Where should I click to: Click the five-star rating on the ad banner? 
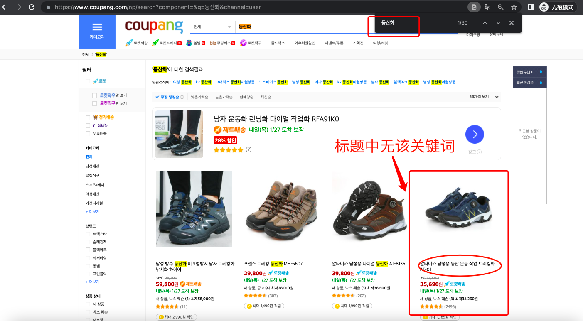pyautogui.click(x=228, y=150)
